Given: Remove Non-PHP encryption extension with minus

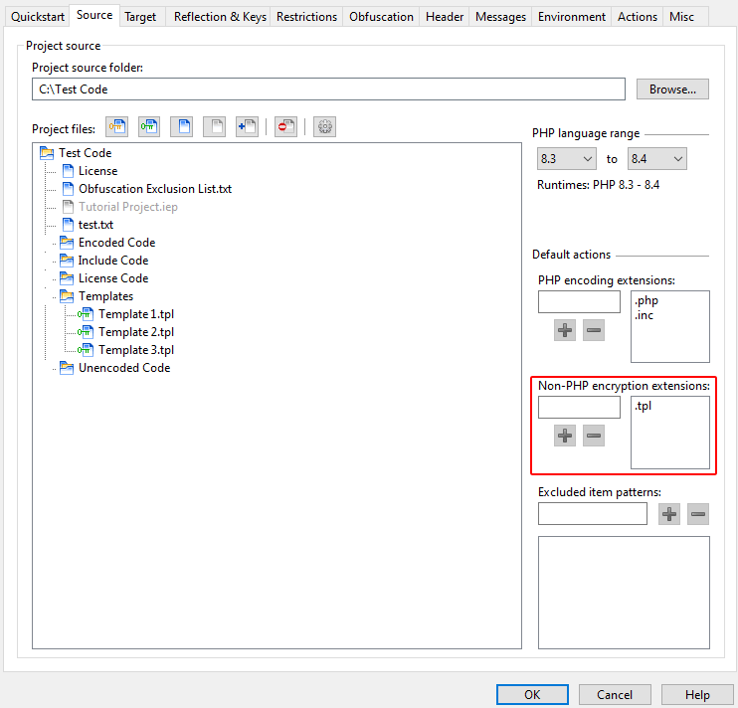Looking at the screenshot, I should (x=594, y=436).
